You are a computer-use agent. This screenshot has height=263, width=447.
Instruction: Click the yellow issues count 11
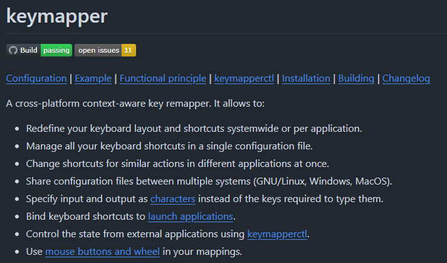128,50
